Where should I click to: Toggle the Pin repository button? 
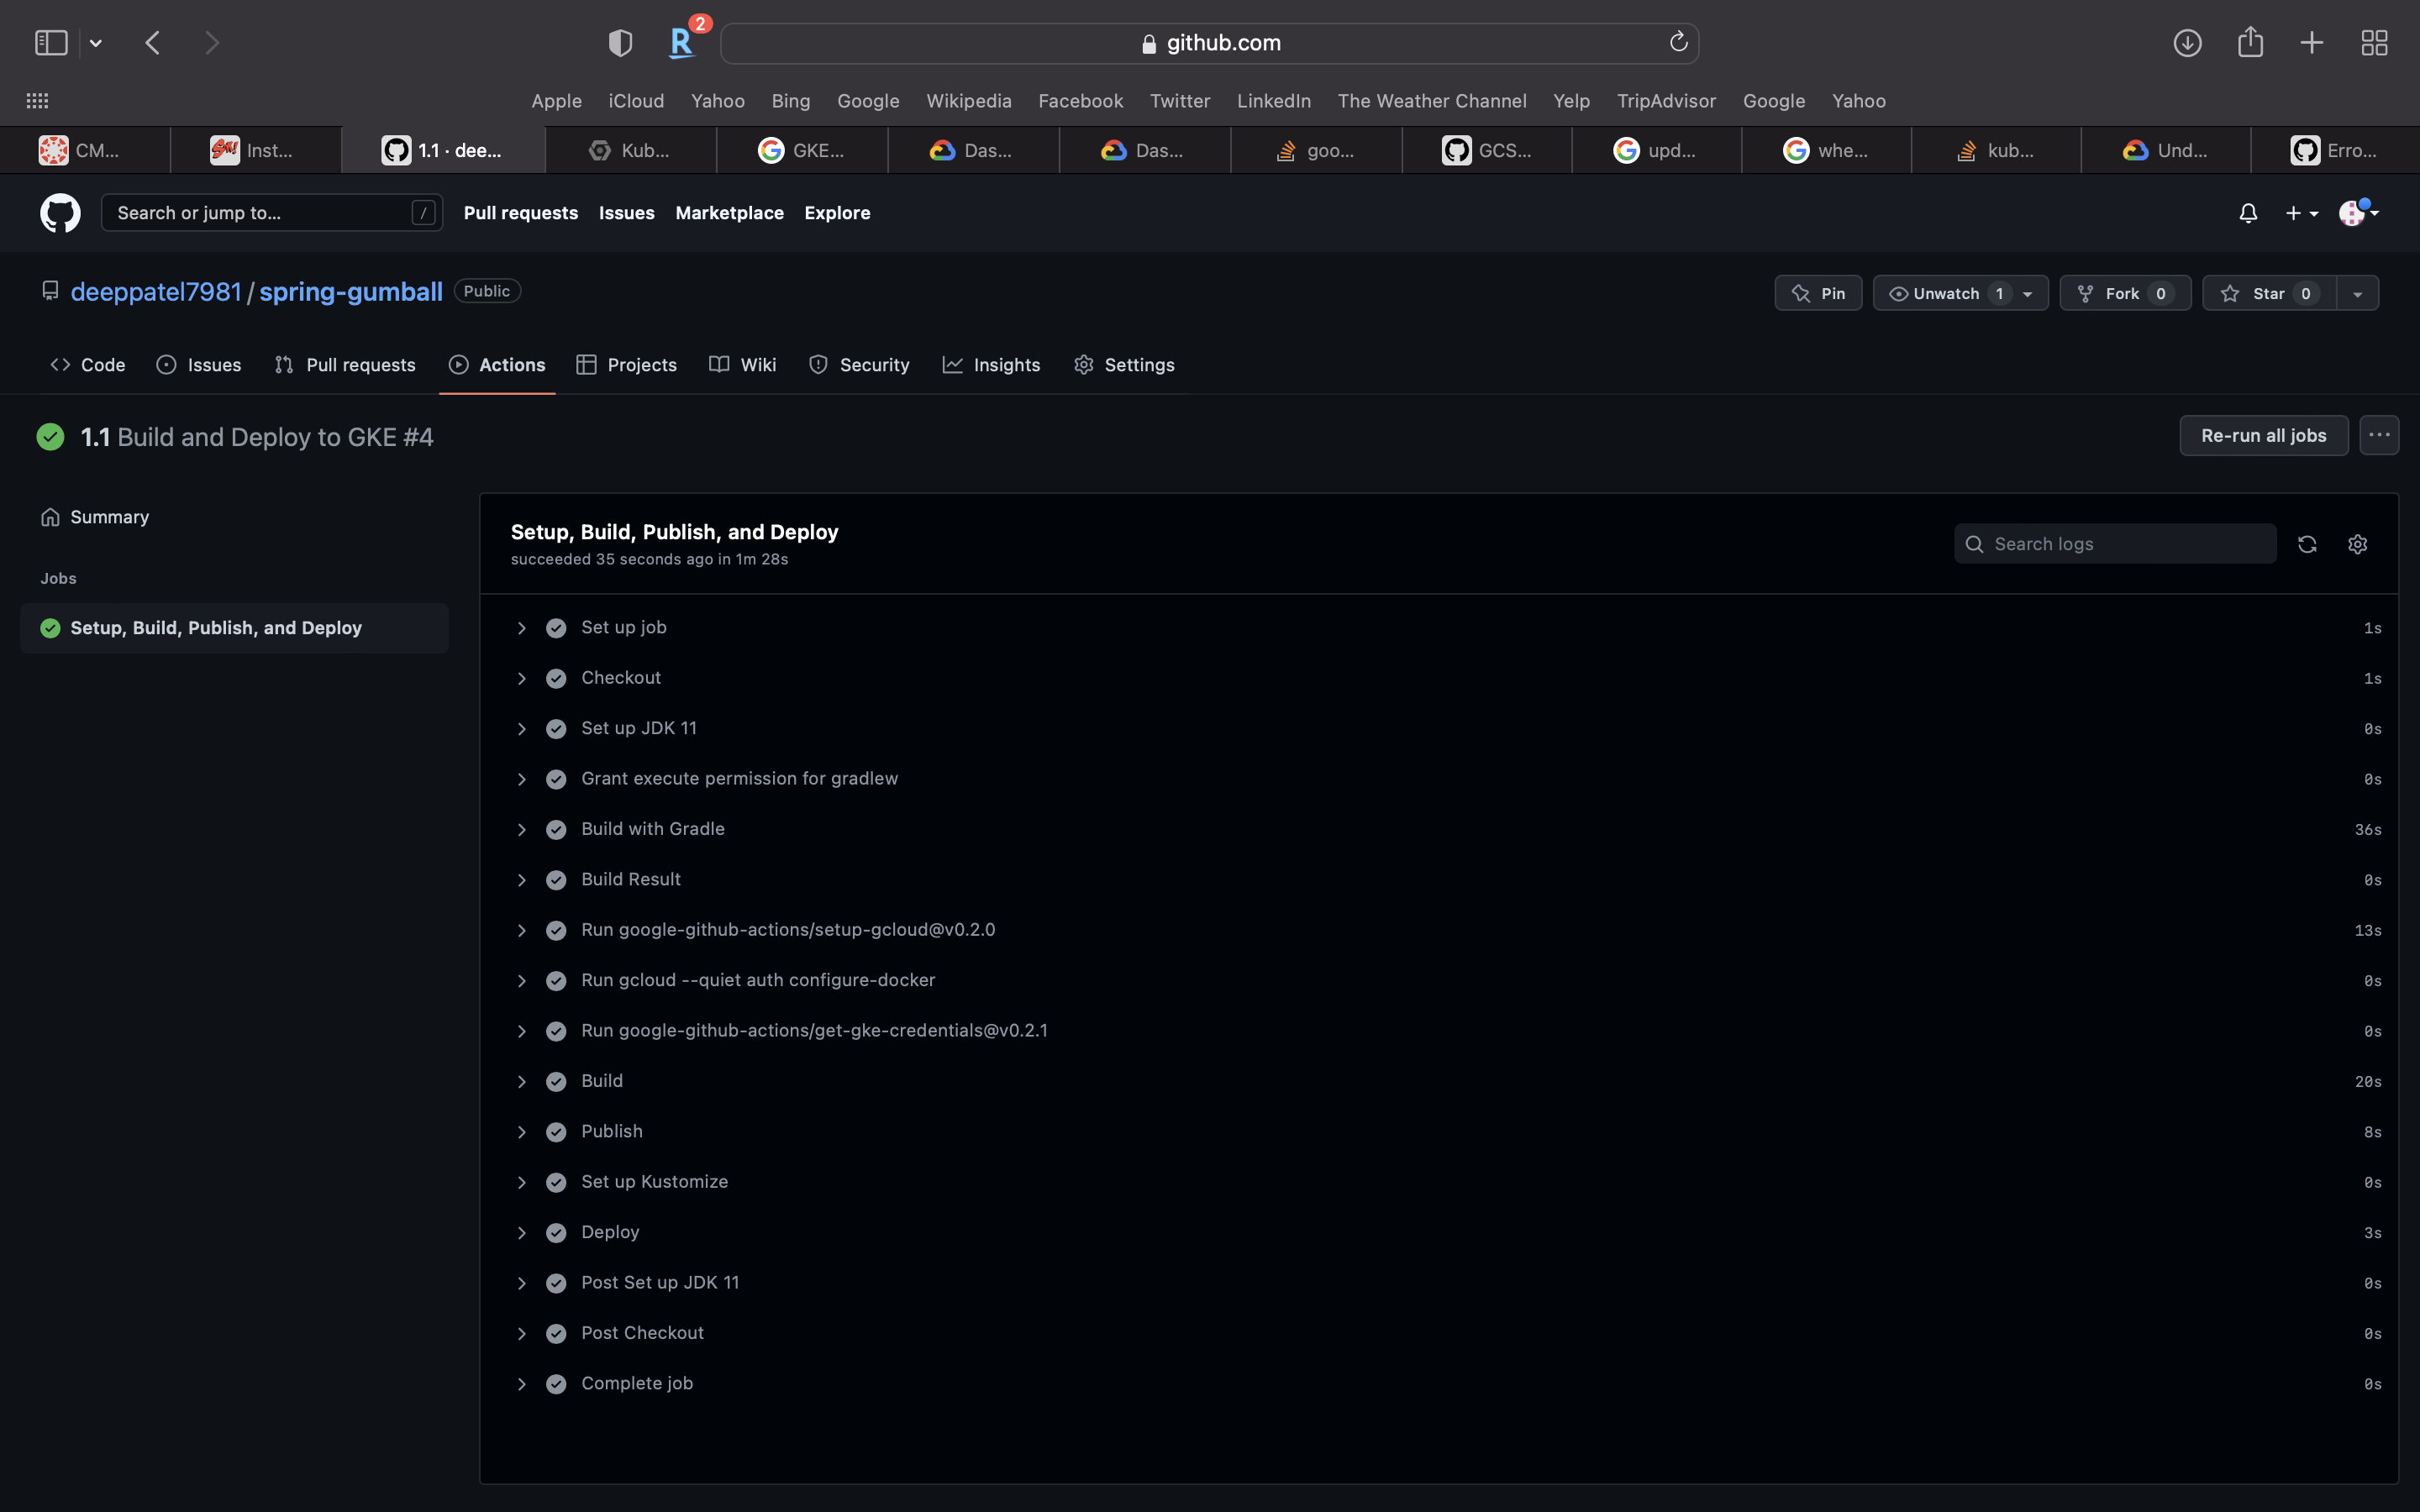tap(1818, 293)
